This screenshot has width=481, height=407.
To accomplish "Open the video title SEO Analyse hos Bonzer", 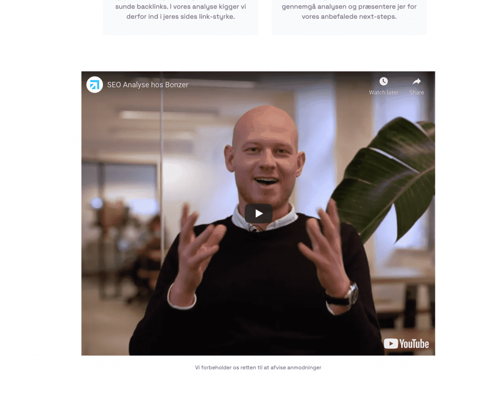I will [147, 85].
